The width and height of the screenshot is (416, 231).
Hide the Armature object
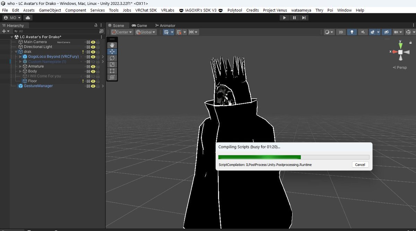tap(93, 66)
